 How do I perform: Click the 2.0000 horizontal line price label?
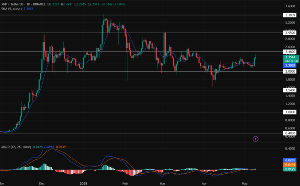click(290, 71)
